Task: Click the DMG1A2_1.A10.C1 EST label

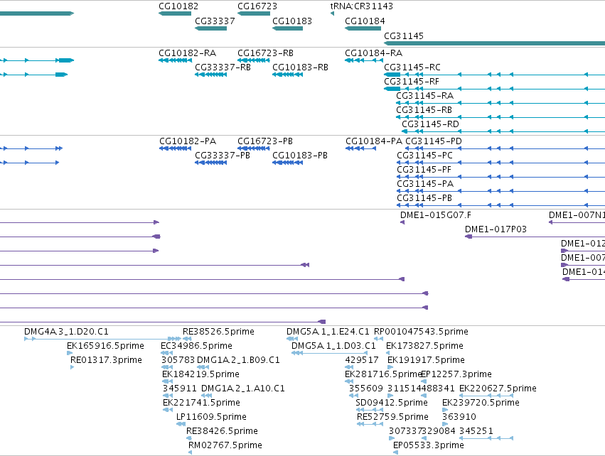Action: [243, 389]
